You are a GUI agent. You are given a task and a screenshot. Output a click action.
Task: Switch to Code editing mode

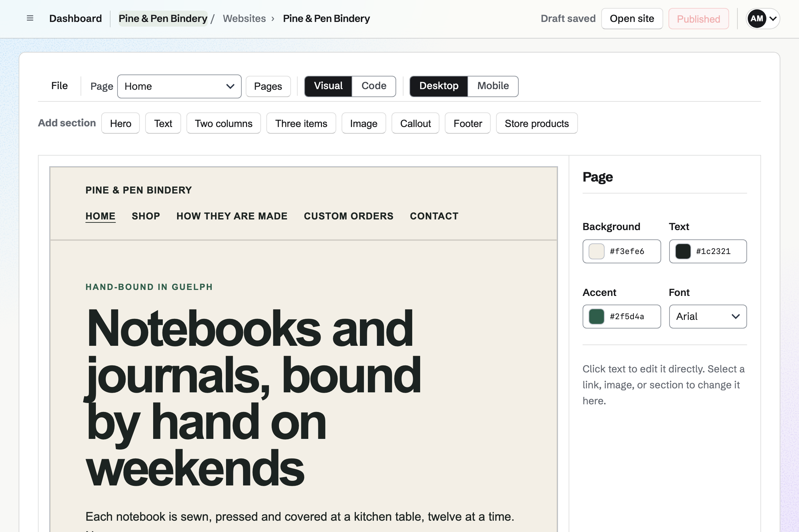[x=374, y=86]
